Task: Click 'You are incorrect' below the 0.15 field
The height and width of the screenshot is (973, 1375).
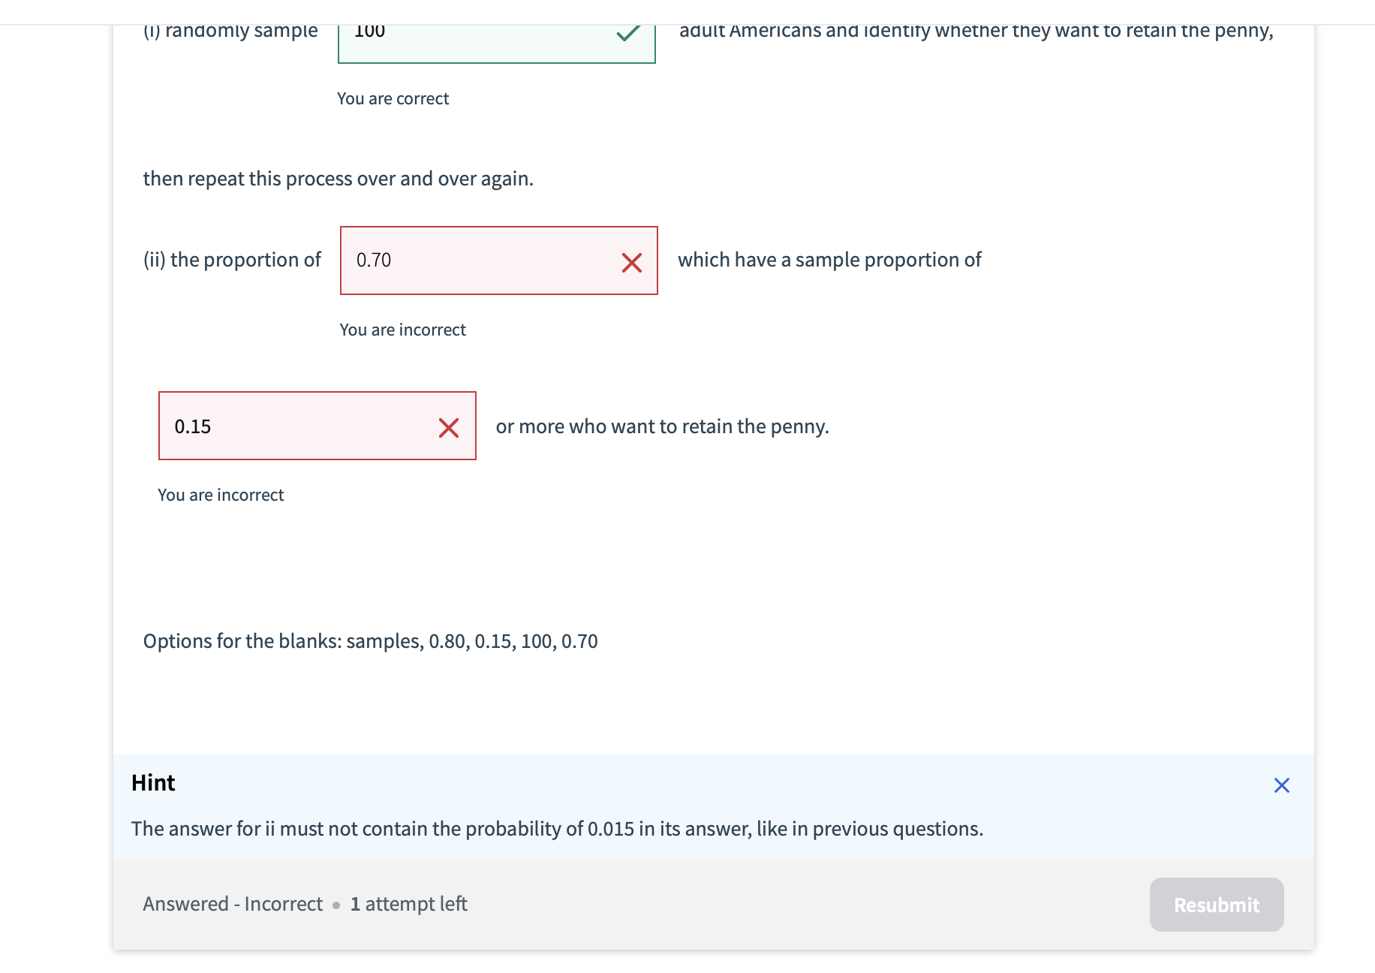Action: pos(221,496)
